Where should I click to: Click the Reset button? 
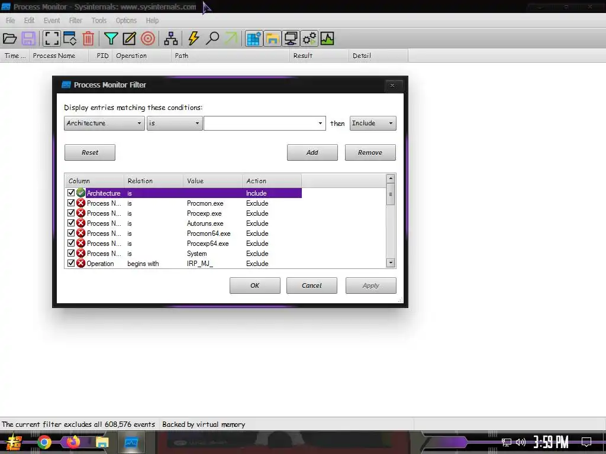[x=90, y=153]
